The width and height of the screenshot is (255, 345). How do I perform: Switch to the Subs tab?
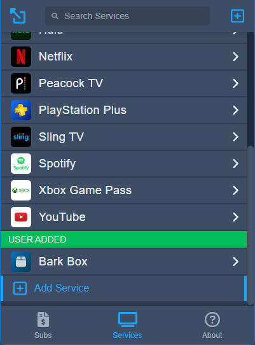pyautogui.click(x=43, y=325)
